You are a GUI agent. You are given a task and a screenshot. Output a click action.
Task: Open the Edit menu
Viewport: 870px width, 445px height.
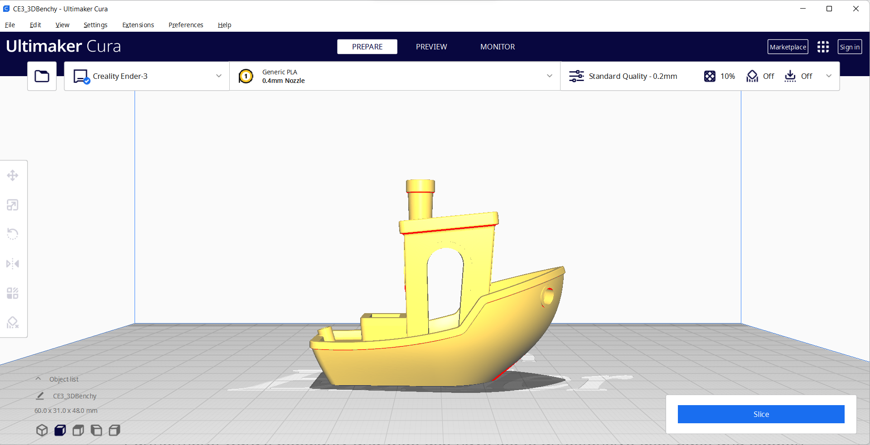pos(35,25)
